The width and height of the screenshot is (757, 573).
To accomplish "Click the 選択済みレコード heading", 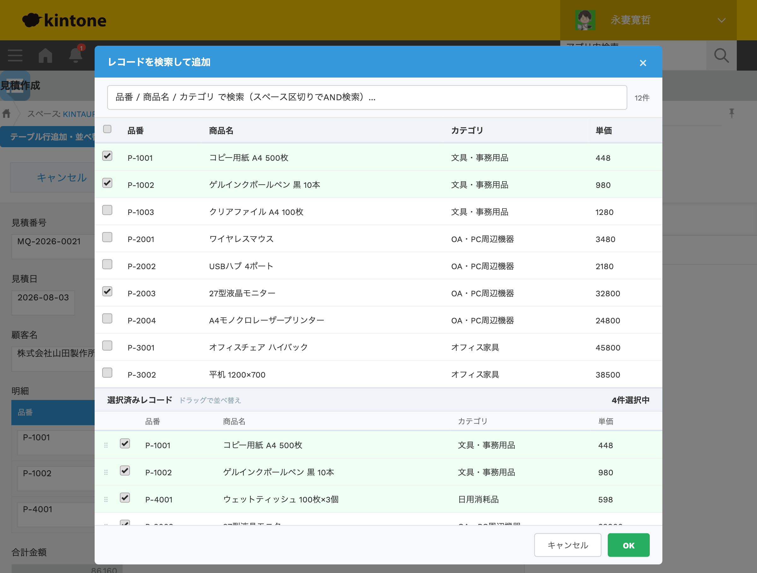I will click(x=140, y=400).
